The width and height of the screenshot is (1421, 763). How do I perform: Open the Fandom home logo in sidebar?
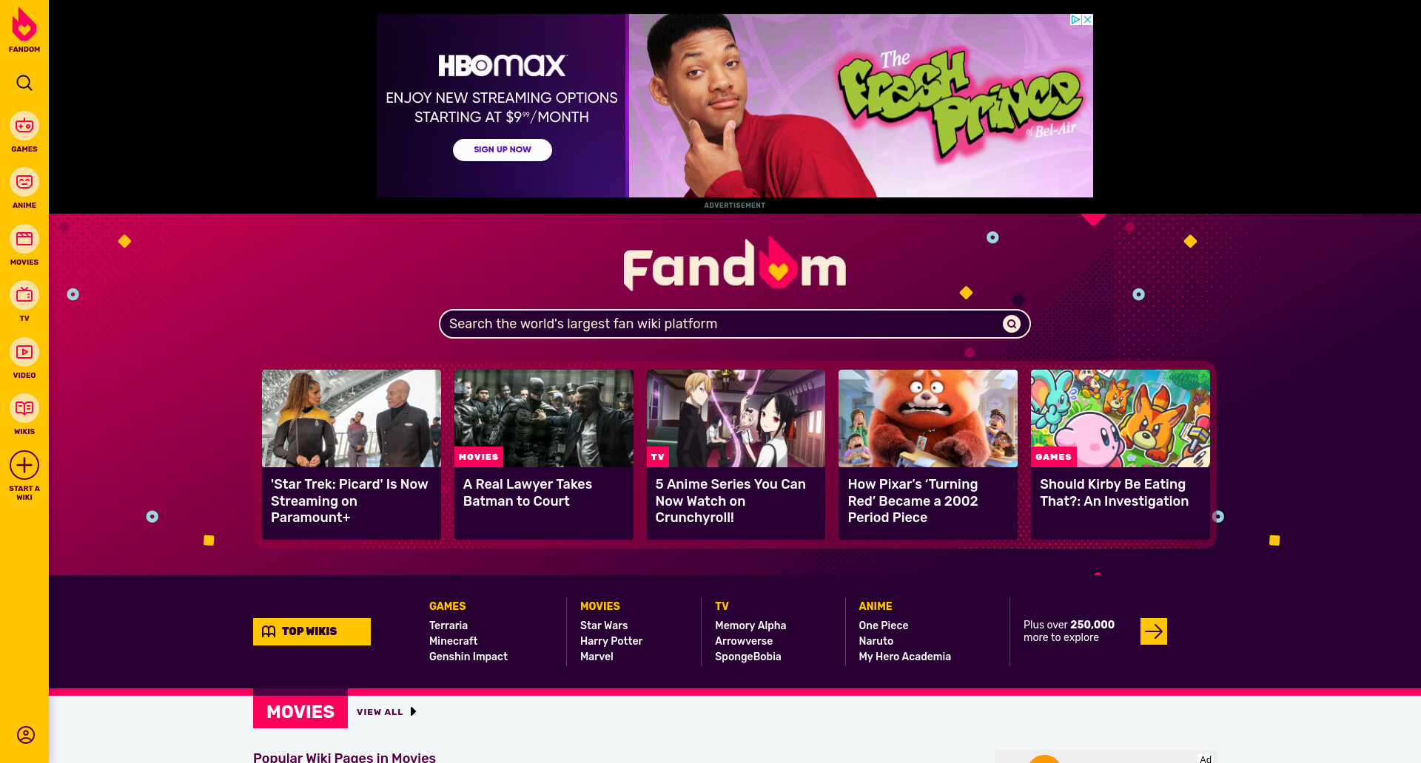click(24, 30)
